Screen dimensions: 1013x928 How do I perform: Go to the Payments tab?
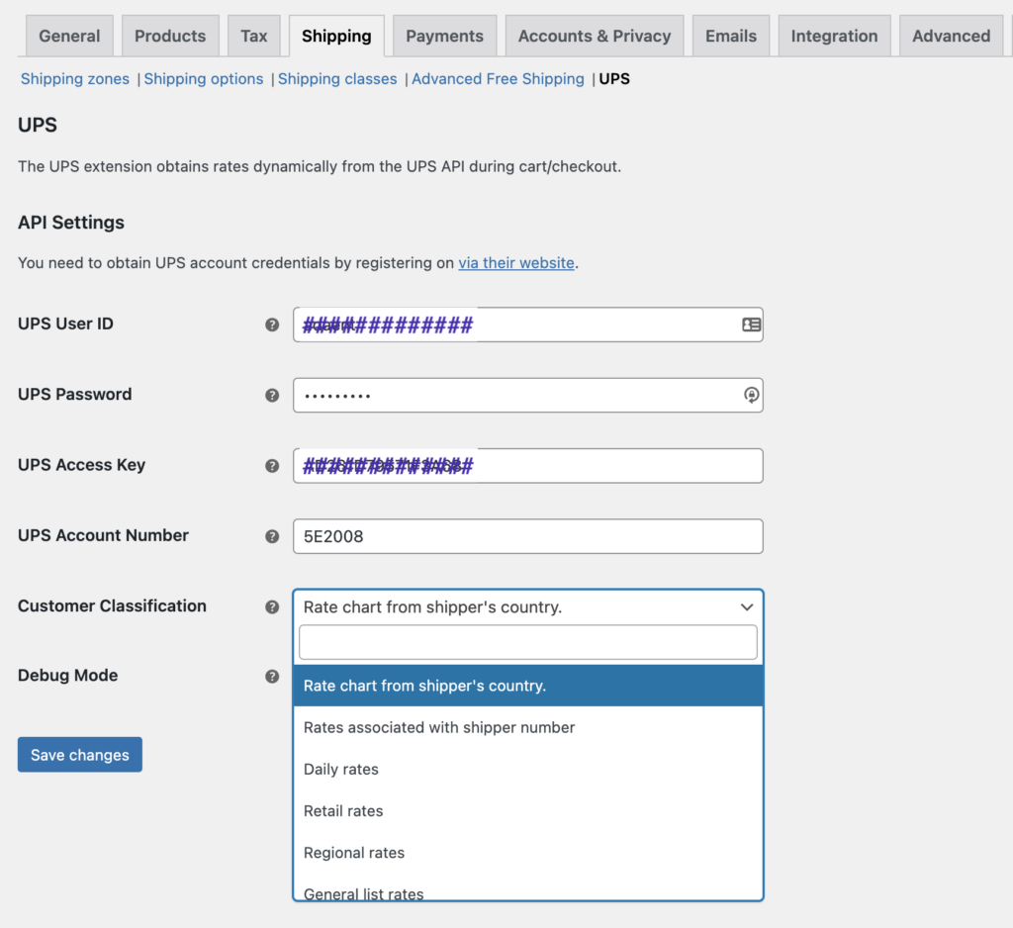[x=444, y=37]
